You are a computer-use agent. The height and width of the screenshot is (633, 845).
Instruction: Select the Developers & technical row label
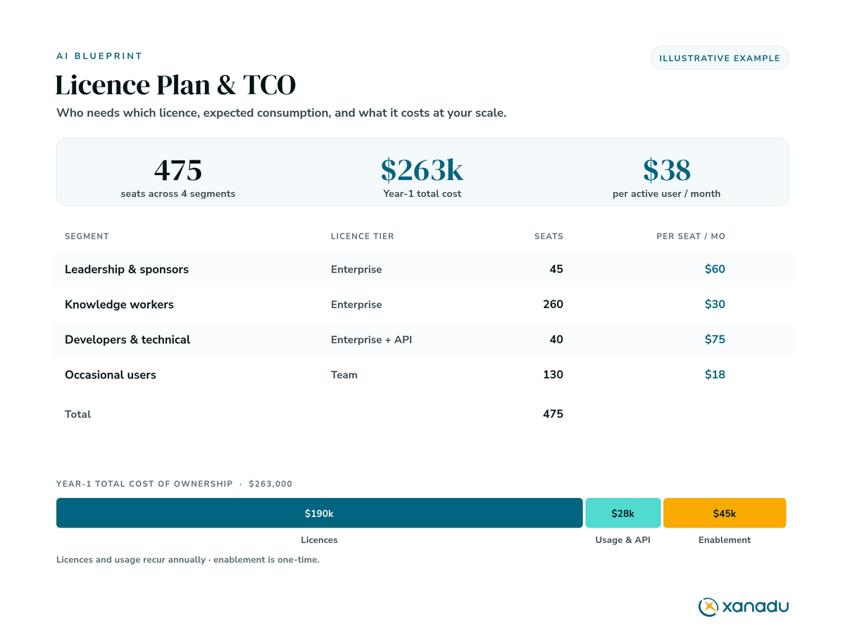(127, 340)
